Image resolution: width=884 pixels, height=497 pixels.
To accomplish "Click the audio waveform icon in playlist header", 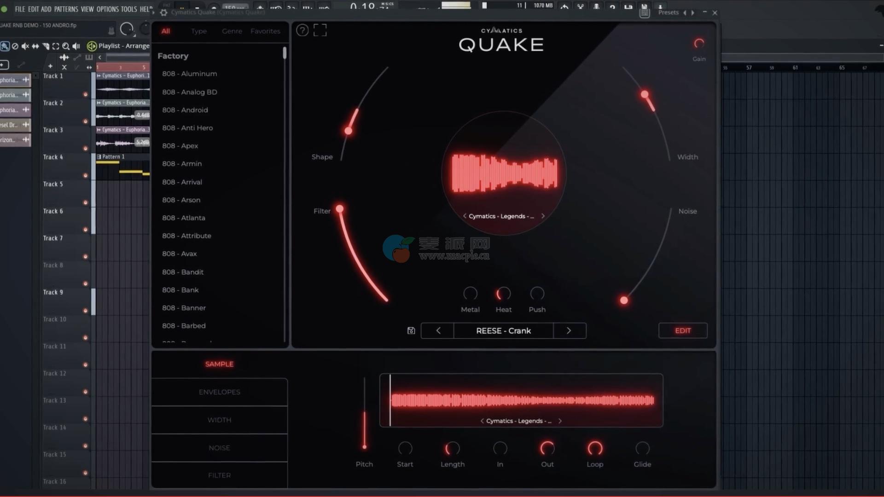I will point(64,58).
